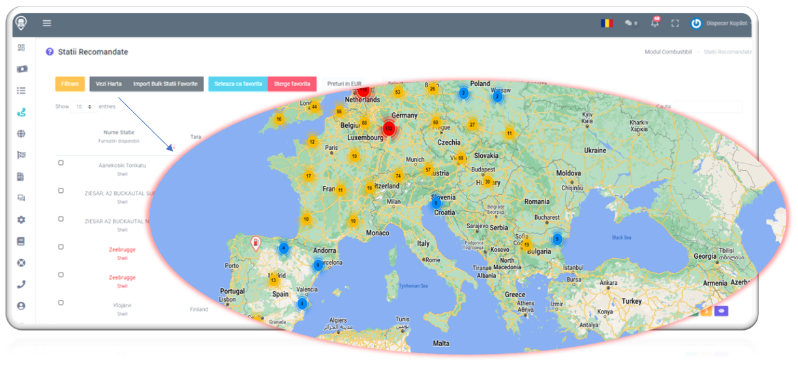Click the Seteaza ca favorita button

238,84
